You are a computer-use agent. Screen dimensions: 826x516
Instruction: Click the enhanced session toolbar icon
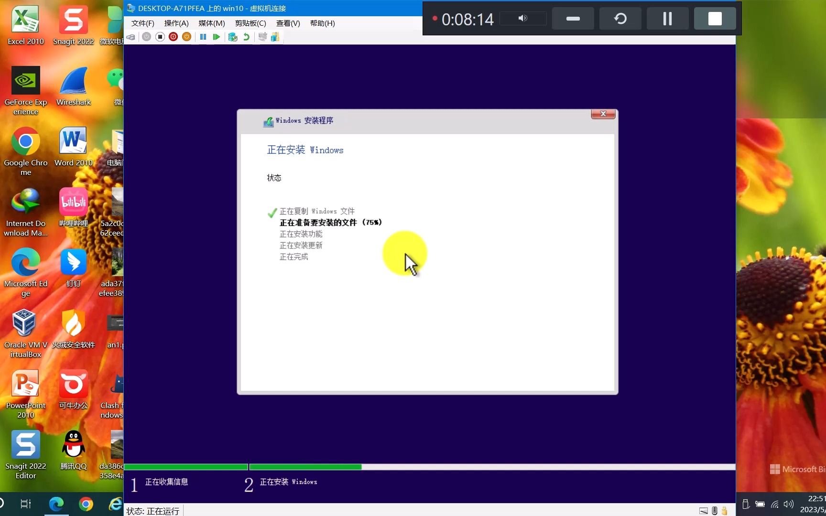coord(262,37)
